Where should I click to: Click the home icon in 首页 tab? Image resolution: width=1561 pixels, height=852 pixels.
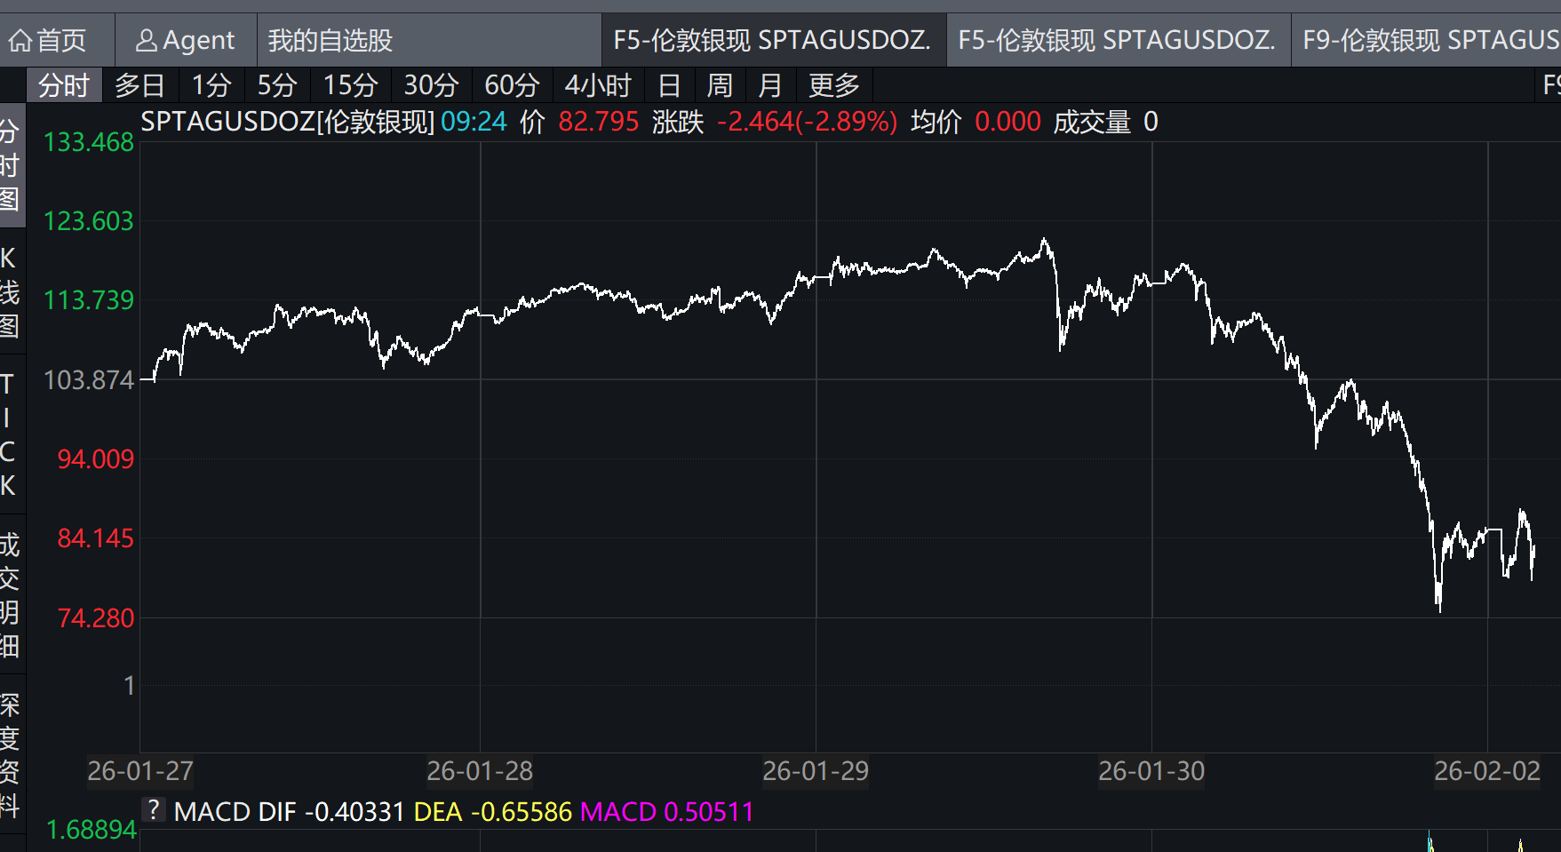click(20, 41)
